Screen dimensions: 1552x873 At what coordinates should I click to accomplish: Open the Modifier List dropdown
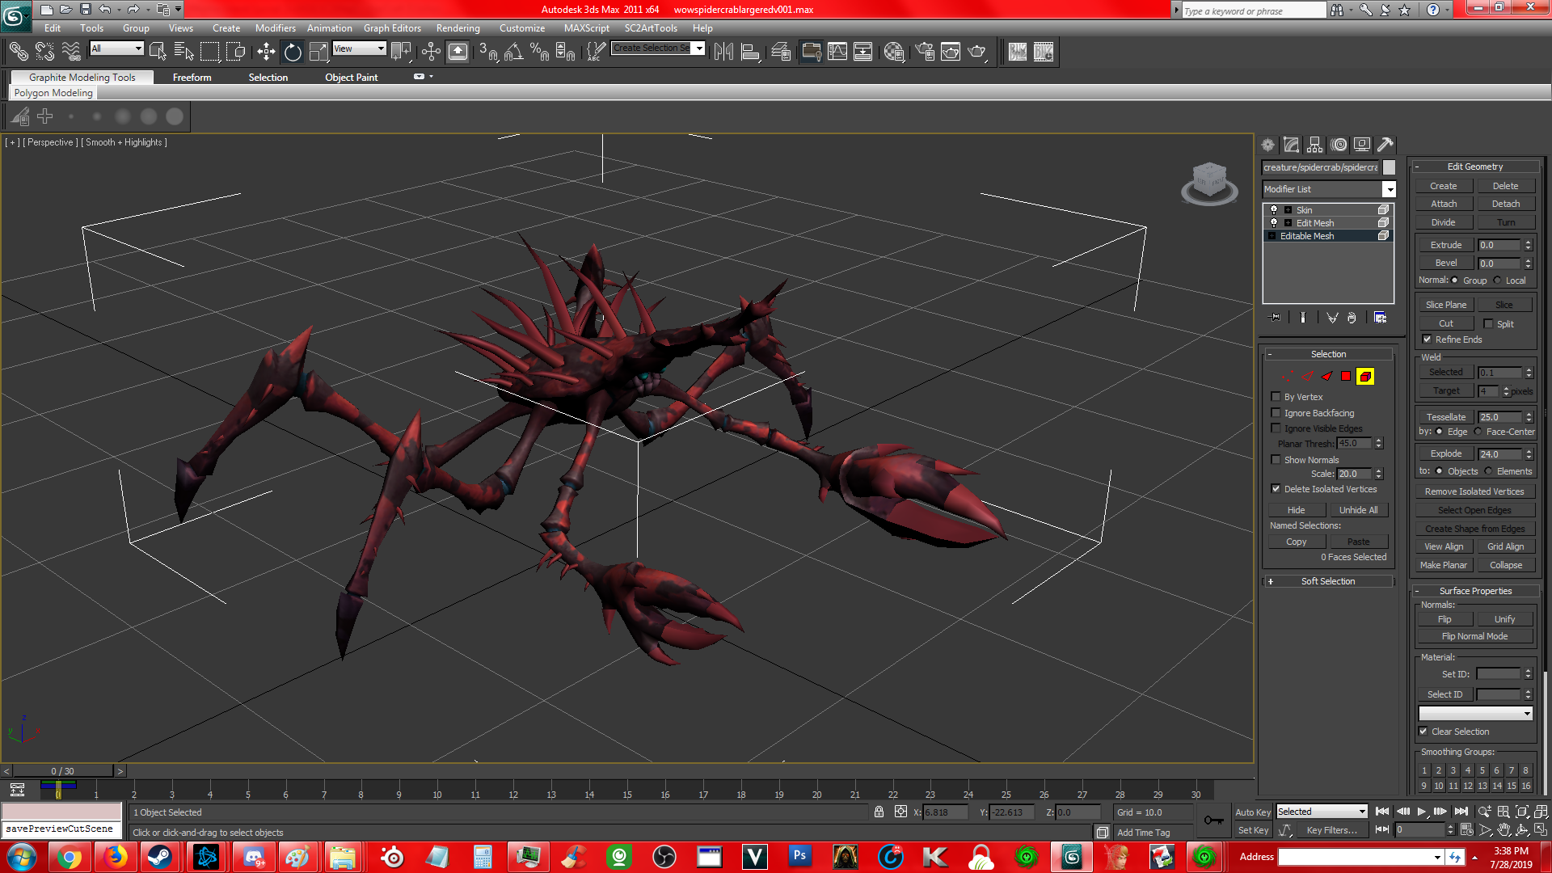click(x=1389, y=189)
